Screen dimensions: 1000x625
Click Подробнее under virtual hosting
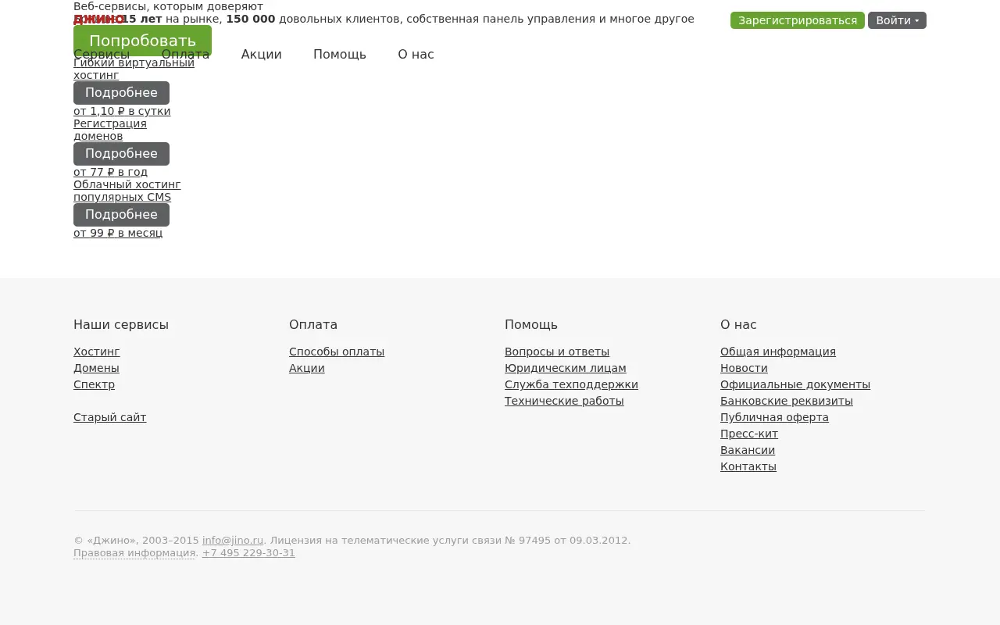(121, 93)
